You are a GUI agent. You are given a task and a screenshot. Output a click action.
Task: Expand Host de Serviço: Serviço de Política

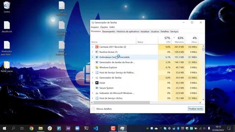[x=93, y=73]
